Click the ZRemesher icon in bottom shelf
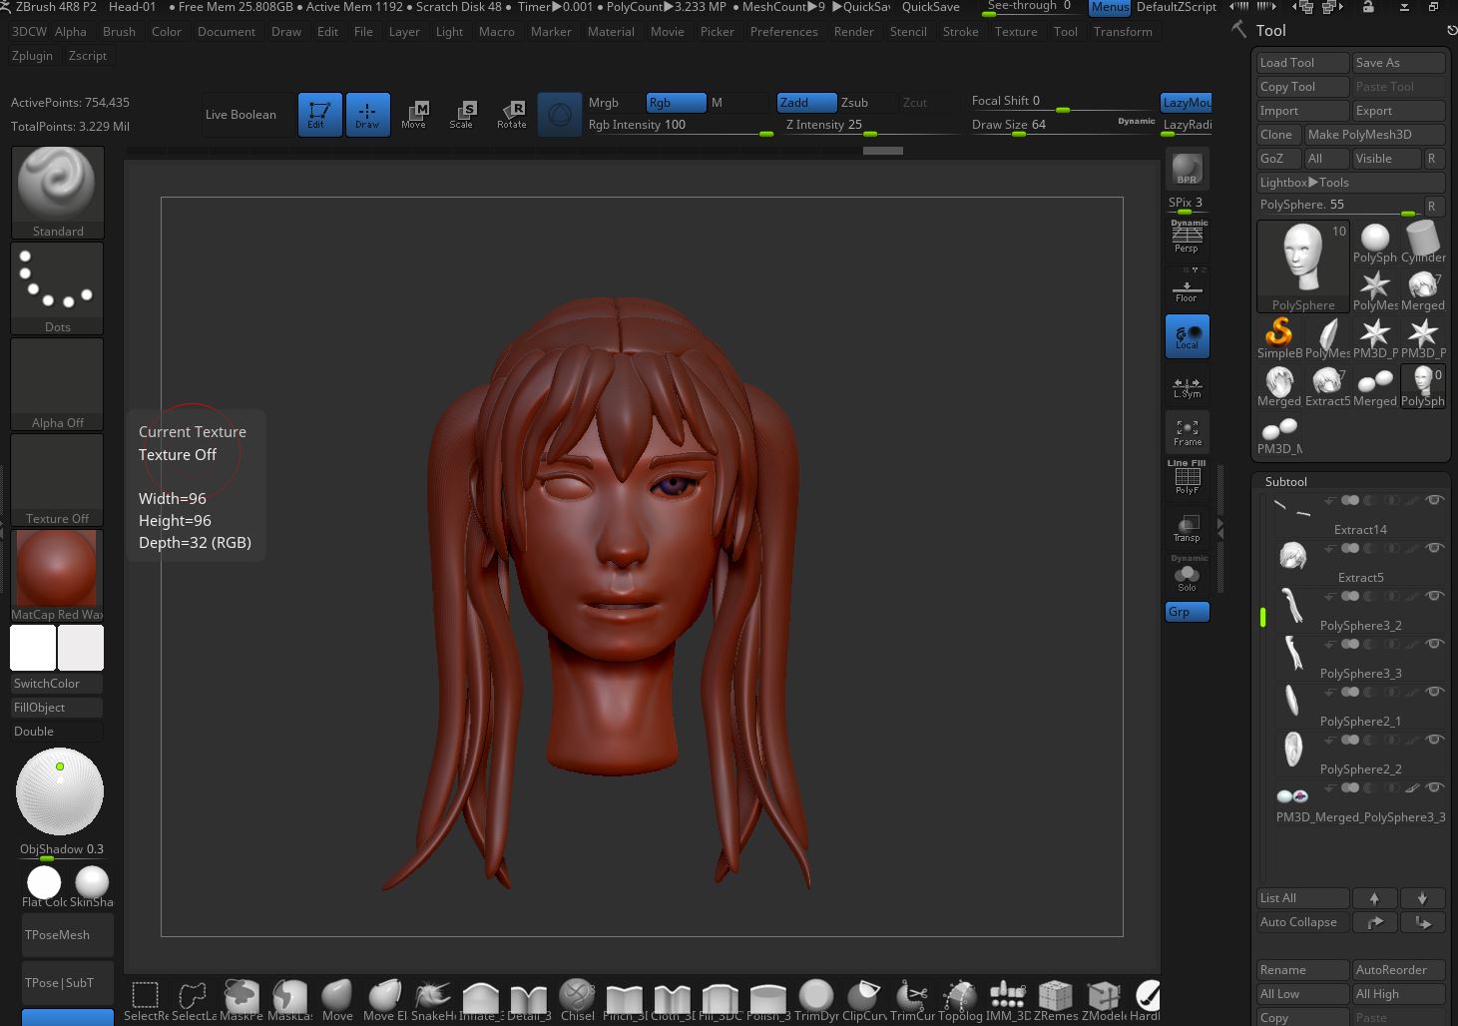Image resolution: width=1458 pixels, height=1026 pixels. (1055, 995)
